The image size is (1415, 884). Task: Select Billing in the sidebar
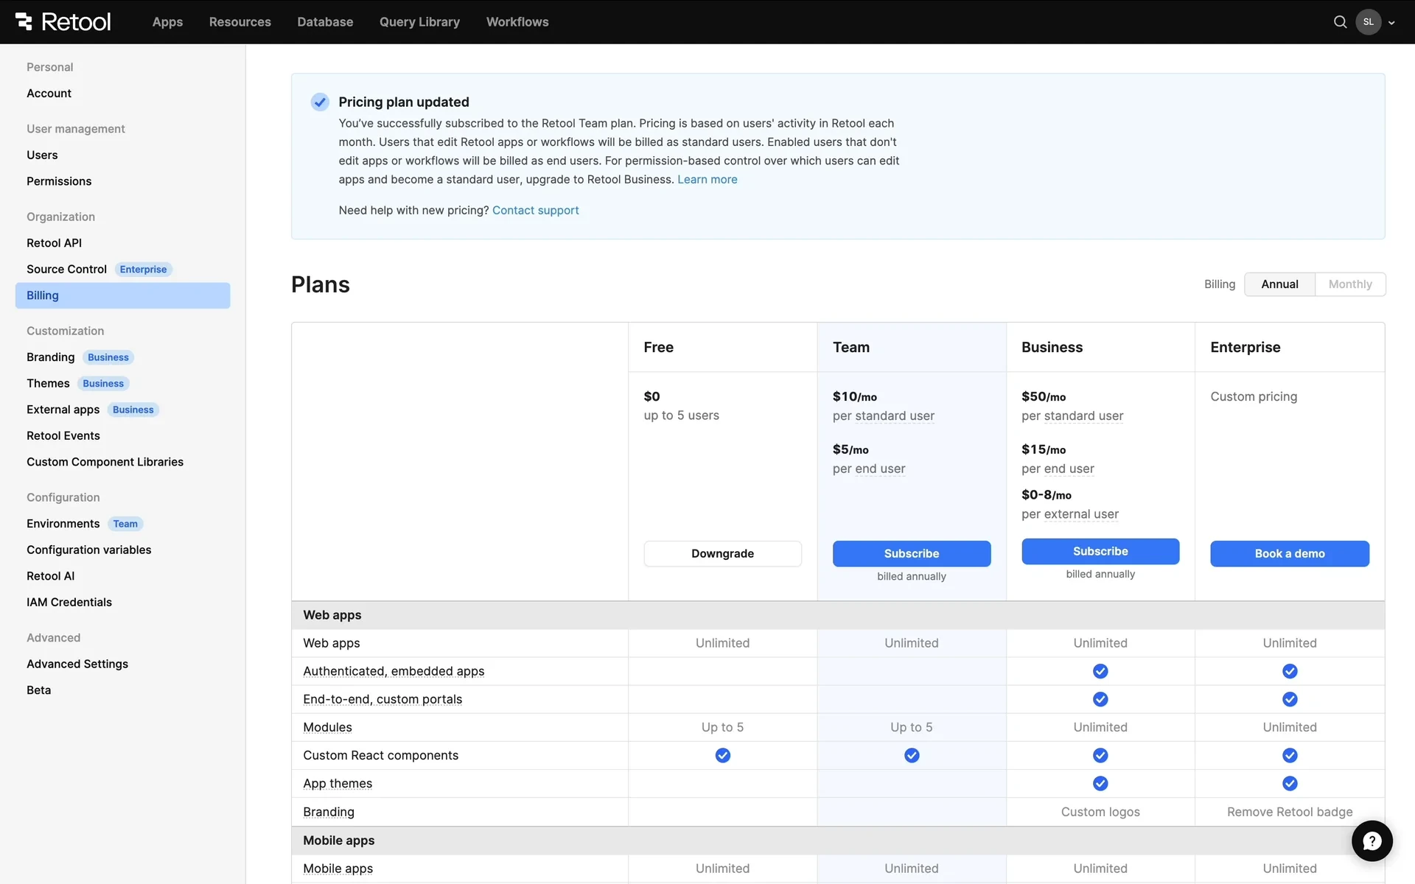point(122,295)
